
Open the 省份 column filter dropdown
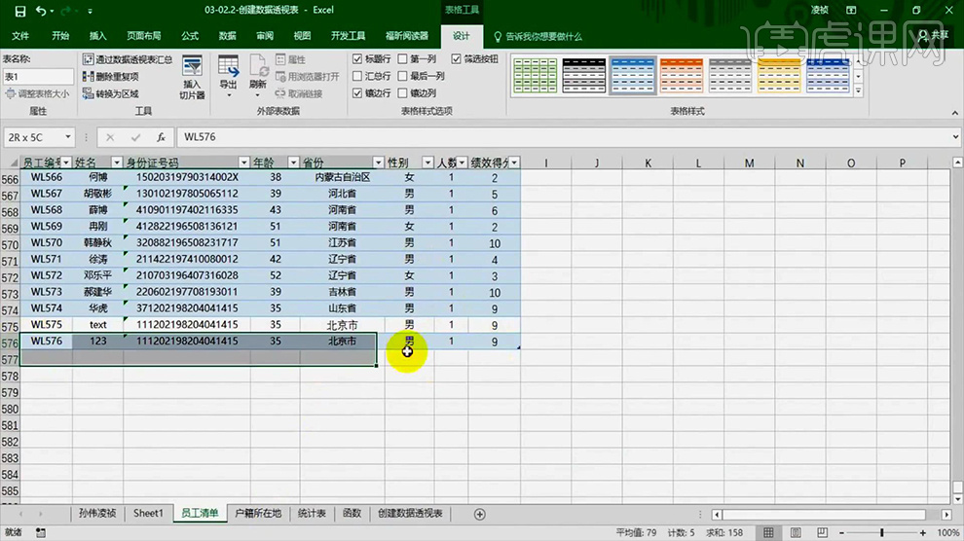tap(378, 162)
